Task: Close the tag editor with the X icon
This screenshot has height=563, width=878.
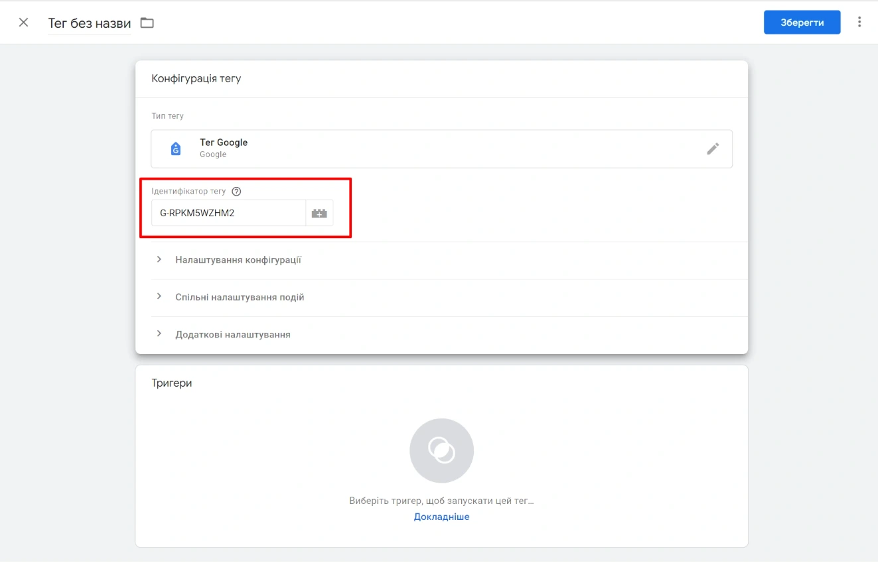Action: [x=24, y=23]
